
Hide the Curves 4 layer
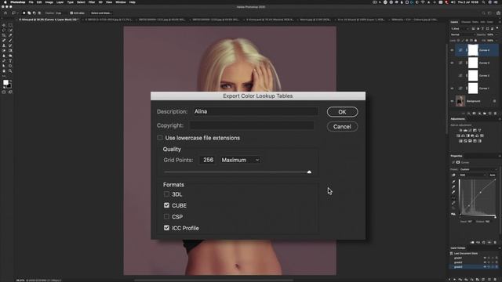(x=452, y=50)
